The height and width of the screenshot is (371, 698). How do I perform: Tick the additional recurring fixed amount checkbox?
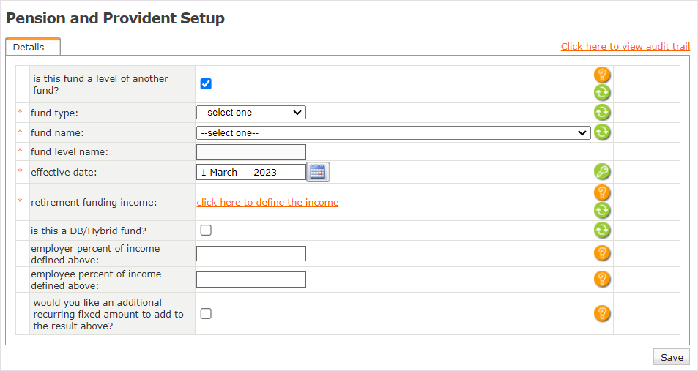206,313
